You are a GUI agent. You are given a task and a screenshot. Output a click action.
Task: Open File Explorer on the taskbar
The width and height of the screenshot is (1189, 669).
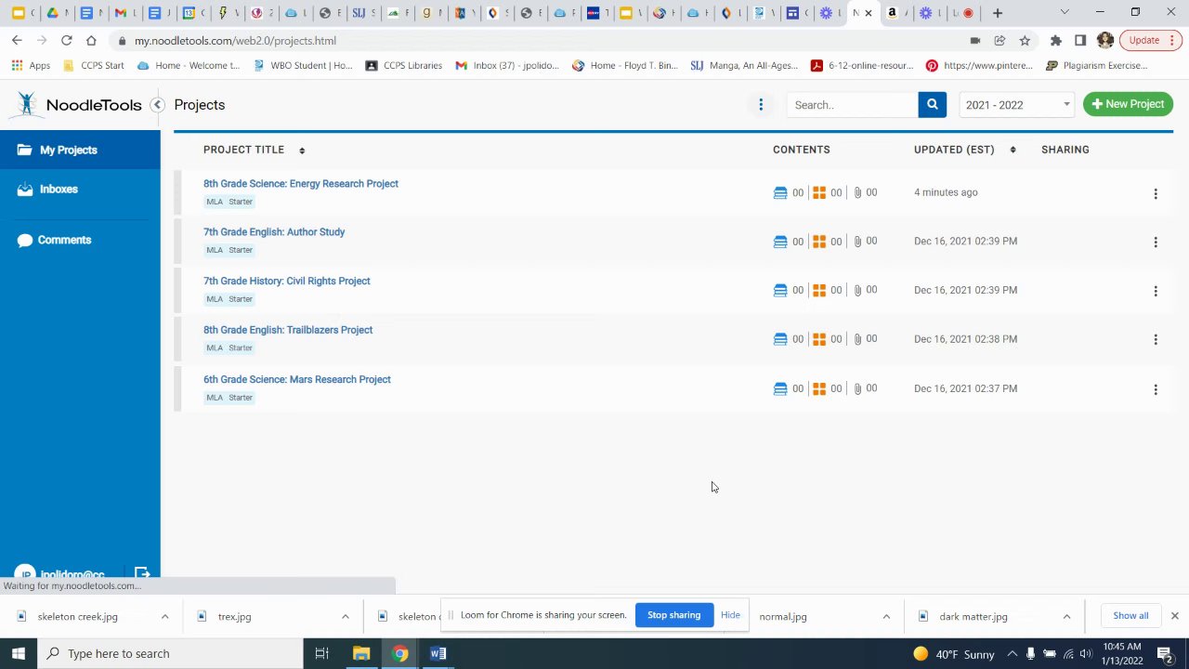(x=361, y=653)
